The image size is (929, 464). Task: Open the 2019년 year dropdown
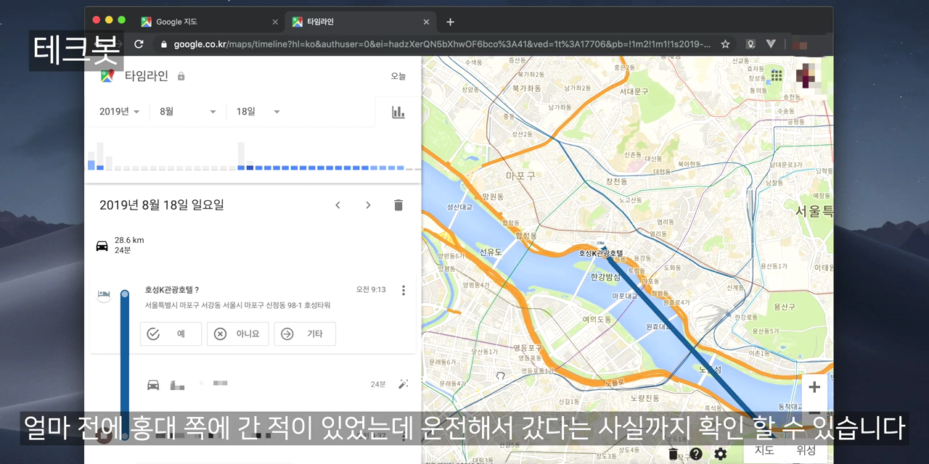[x=120, y=112]
